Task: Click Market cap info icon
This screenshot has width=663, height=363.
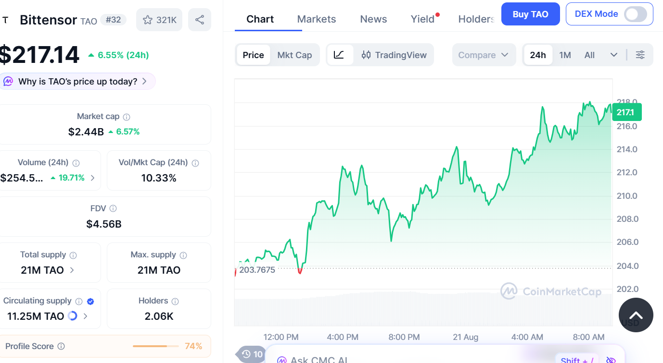Action: [x=127, y=117]
